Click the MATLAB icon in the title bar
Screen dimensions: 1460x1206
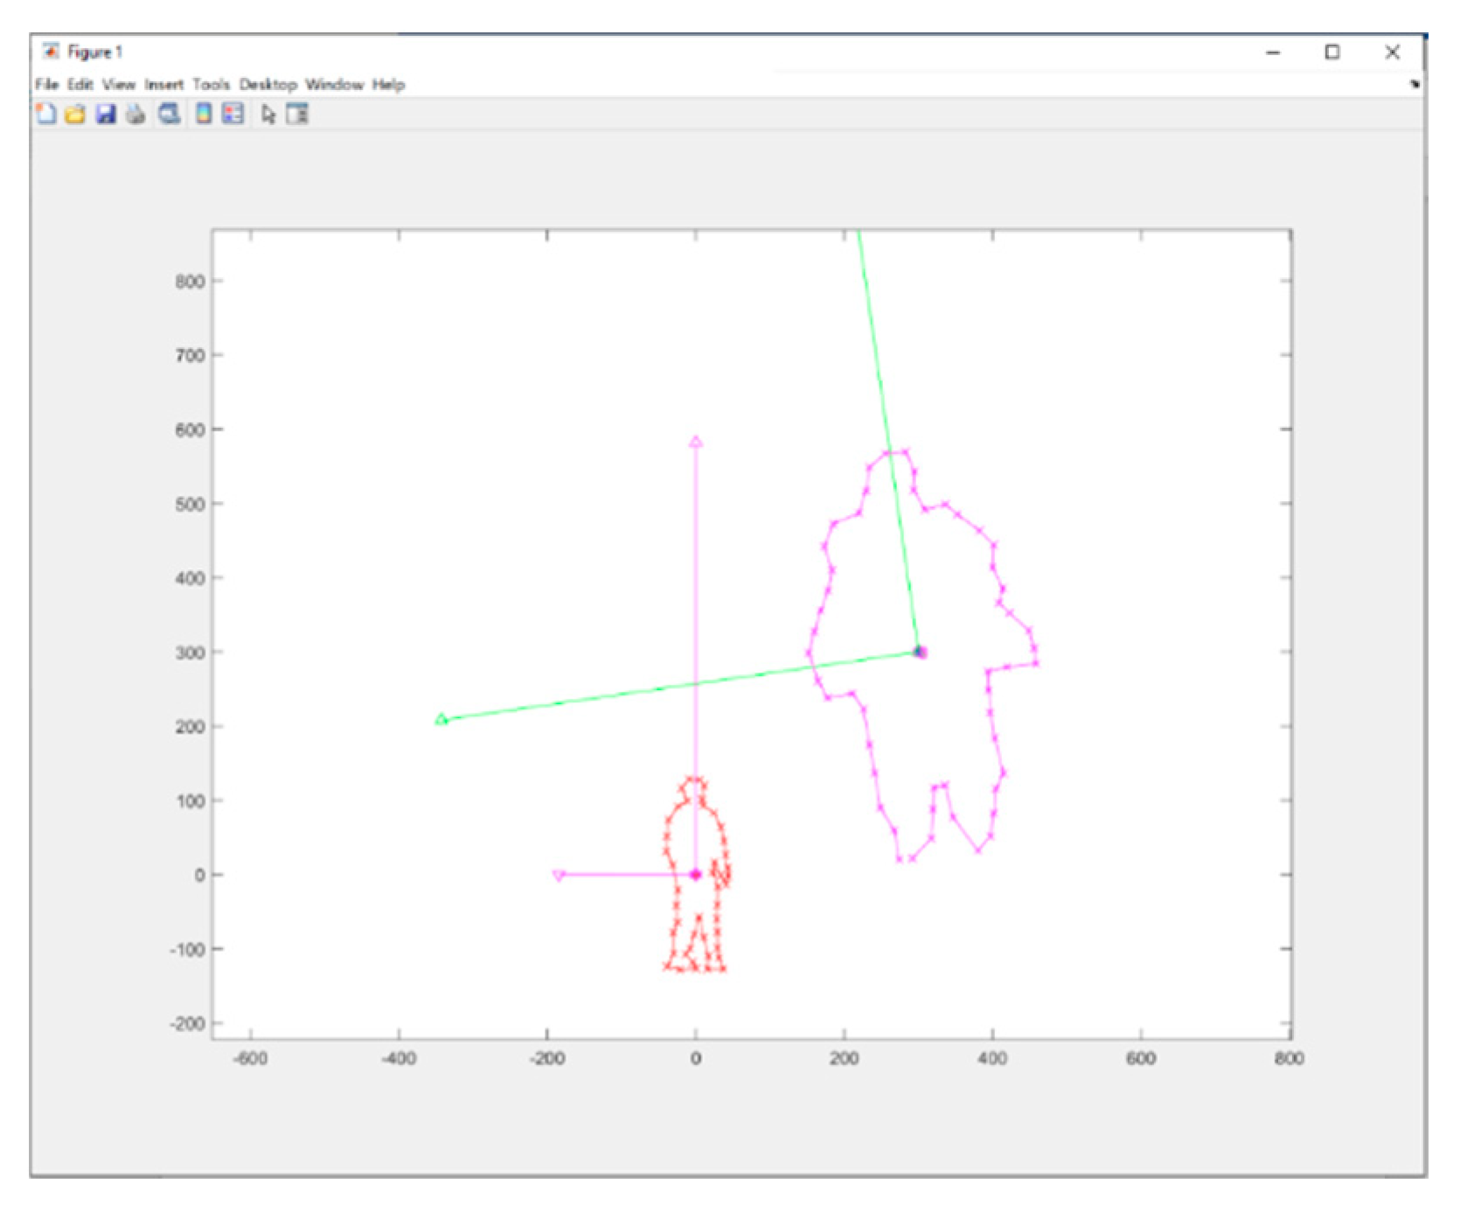[52, 52]
